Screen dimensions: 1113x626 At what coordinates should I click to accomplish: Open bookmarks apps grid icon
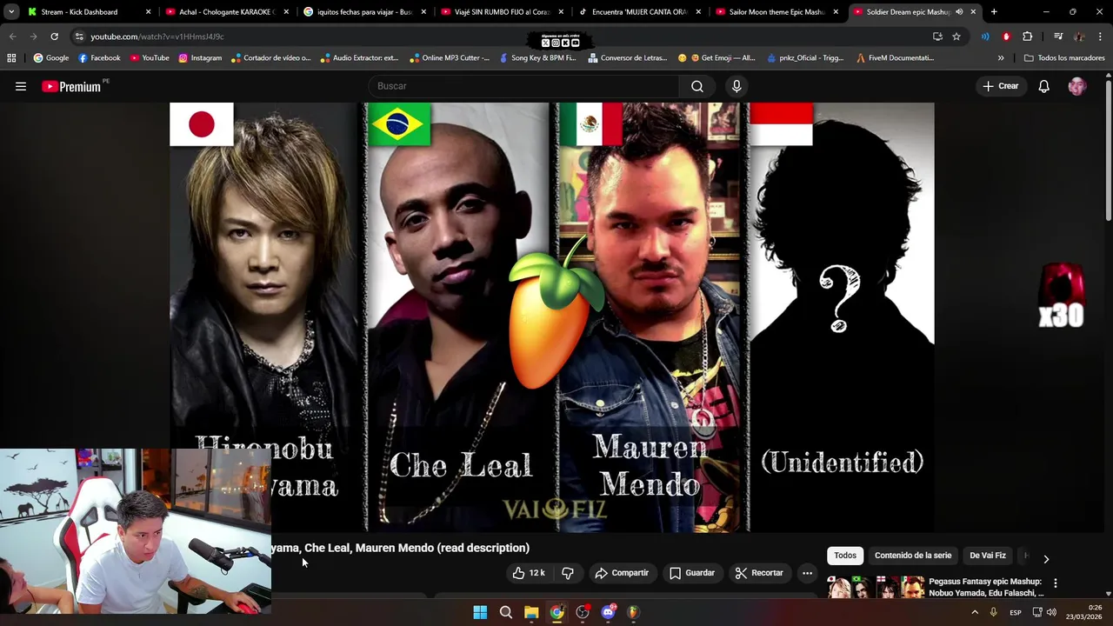(11, 58)
